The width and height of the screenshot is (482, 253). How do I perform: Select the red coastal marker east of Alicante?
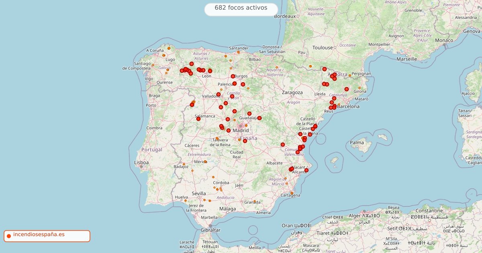coord(306,170)
